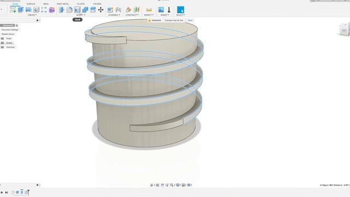The height and width of the screenshot is (197, 350).
Task: Click the activate radio button beside document name
Action: pos(17,26)
